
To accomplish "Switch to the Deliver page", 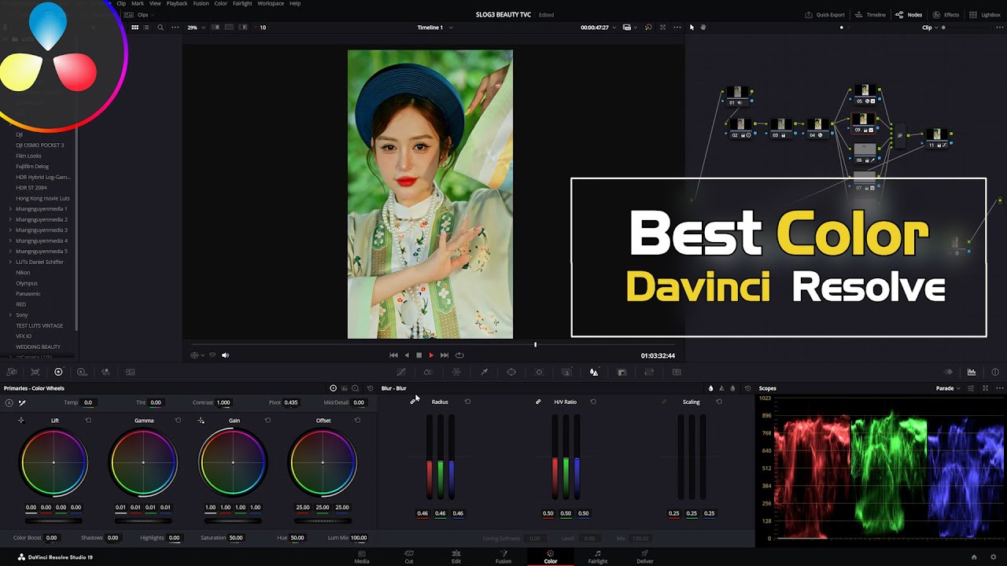I will pyautogui.click(x=645, y=557).
